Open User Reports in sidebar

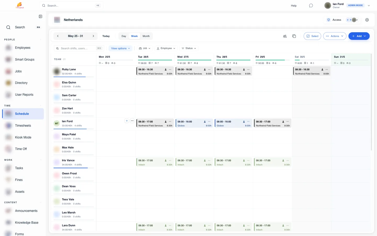click(x=23, y=95)
